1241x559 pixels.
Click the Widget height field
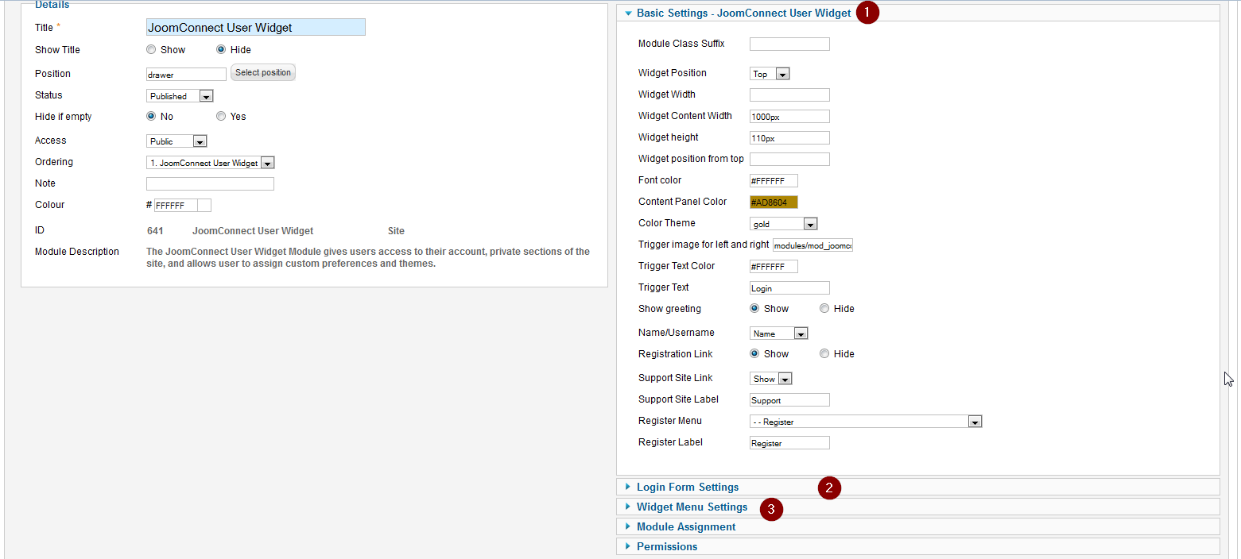pyautogui.click(x=789, y=137)
